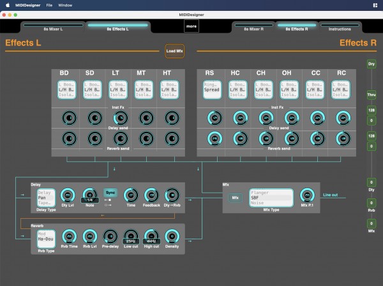Screen dimensions: 383x286
Task: Click the LT Reverb send knob
Action: click(121, 139)
